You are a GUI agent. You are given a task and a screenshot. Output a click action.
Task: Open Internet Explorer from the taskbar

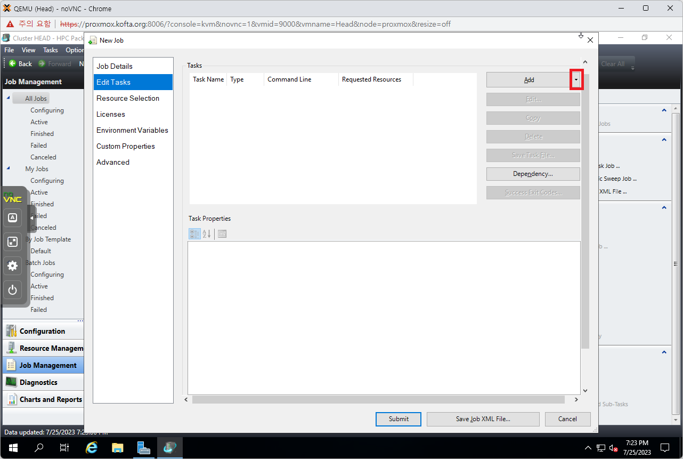coord(92,447)
